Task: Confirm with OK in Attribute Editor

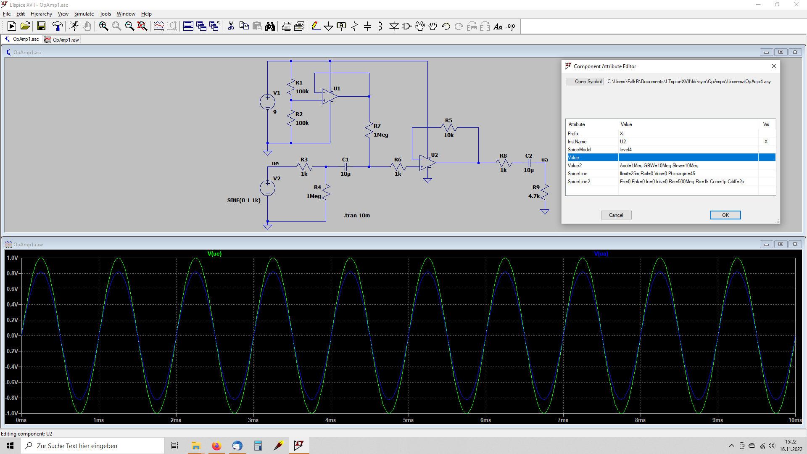Action: pos(725,215)
